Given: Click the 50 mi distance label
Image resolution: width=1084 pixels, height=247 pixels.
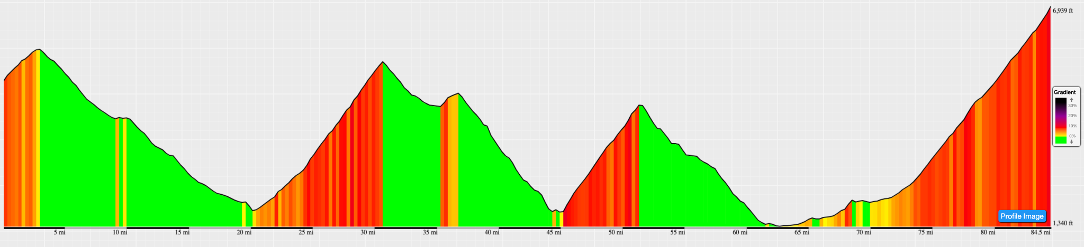Looking at the screenshot, I should pos(616,233).
